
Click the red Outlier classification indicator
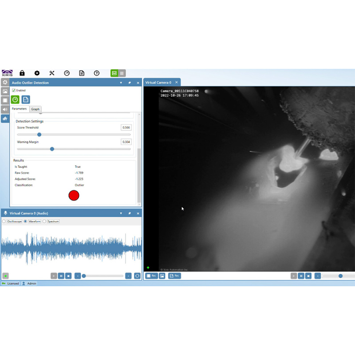click(74, 195)
